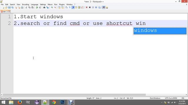Click 'Normal text file' in the status bar

(x=6, y=98)
